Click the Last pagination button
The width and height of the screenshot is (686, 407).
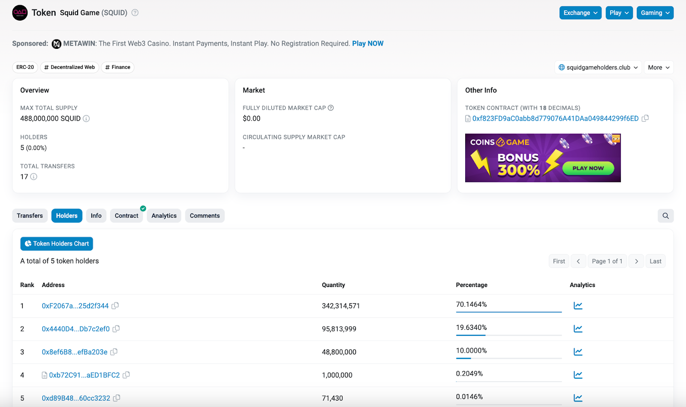[655, 261]
